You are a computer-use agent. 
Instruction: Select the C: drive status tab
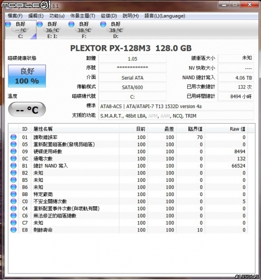[x=20, y=30]
